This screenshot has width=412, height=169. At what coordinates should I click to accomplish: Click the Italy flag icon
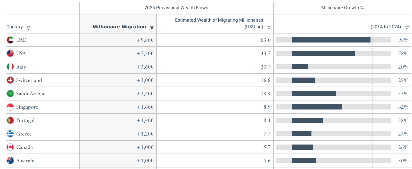coord(10,67)
